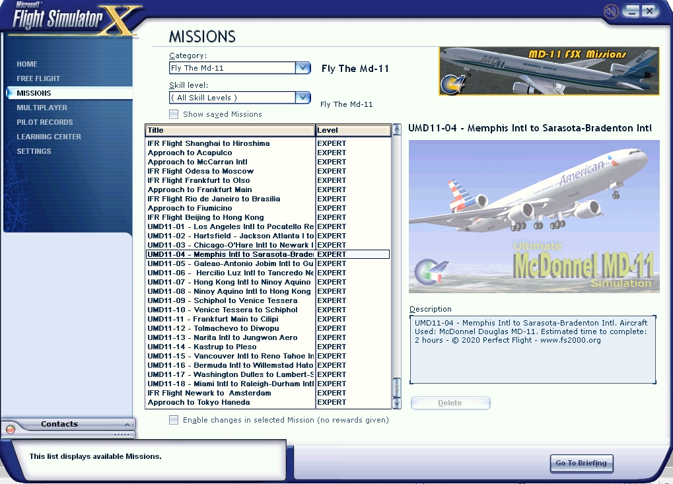Click the mission Description text box
673x484 pixels.
point(533,349)
